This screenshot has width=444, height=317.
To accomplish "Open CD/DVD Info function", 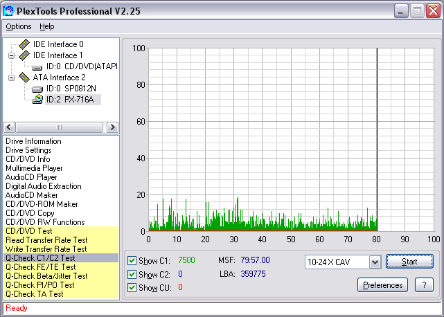I will [28, 159].
